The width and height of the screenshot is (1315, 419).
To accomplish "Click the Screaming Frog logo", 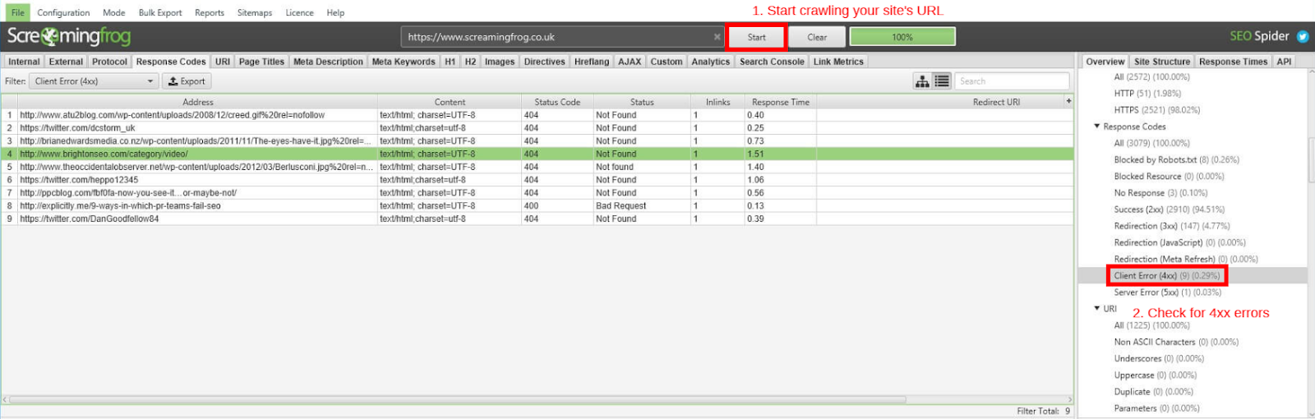I will [x=69, y=36].
